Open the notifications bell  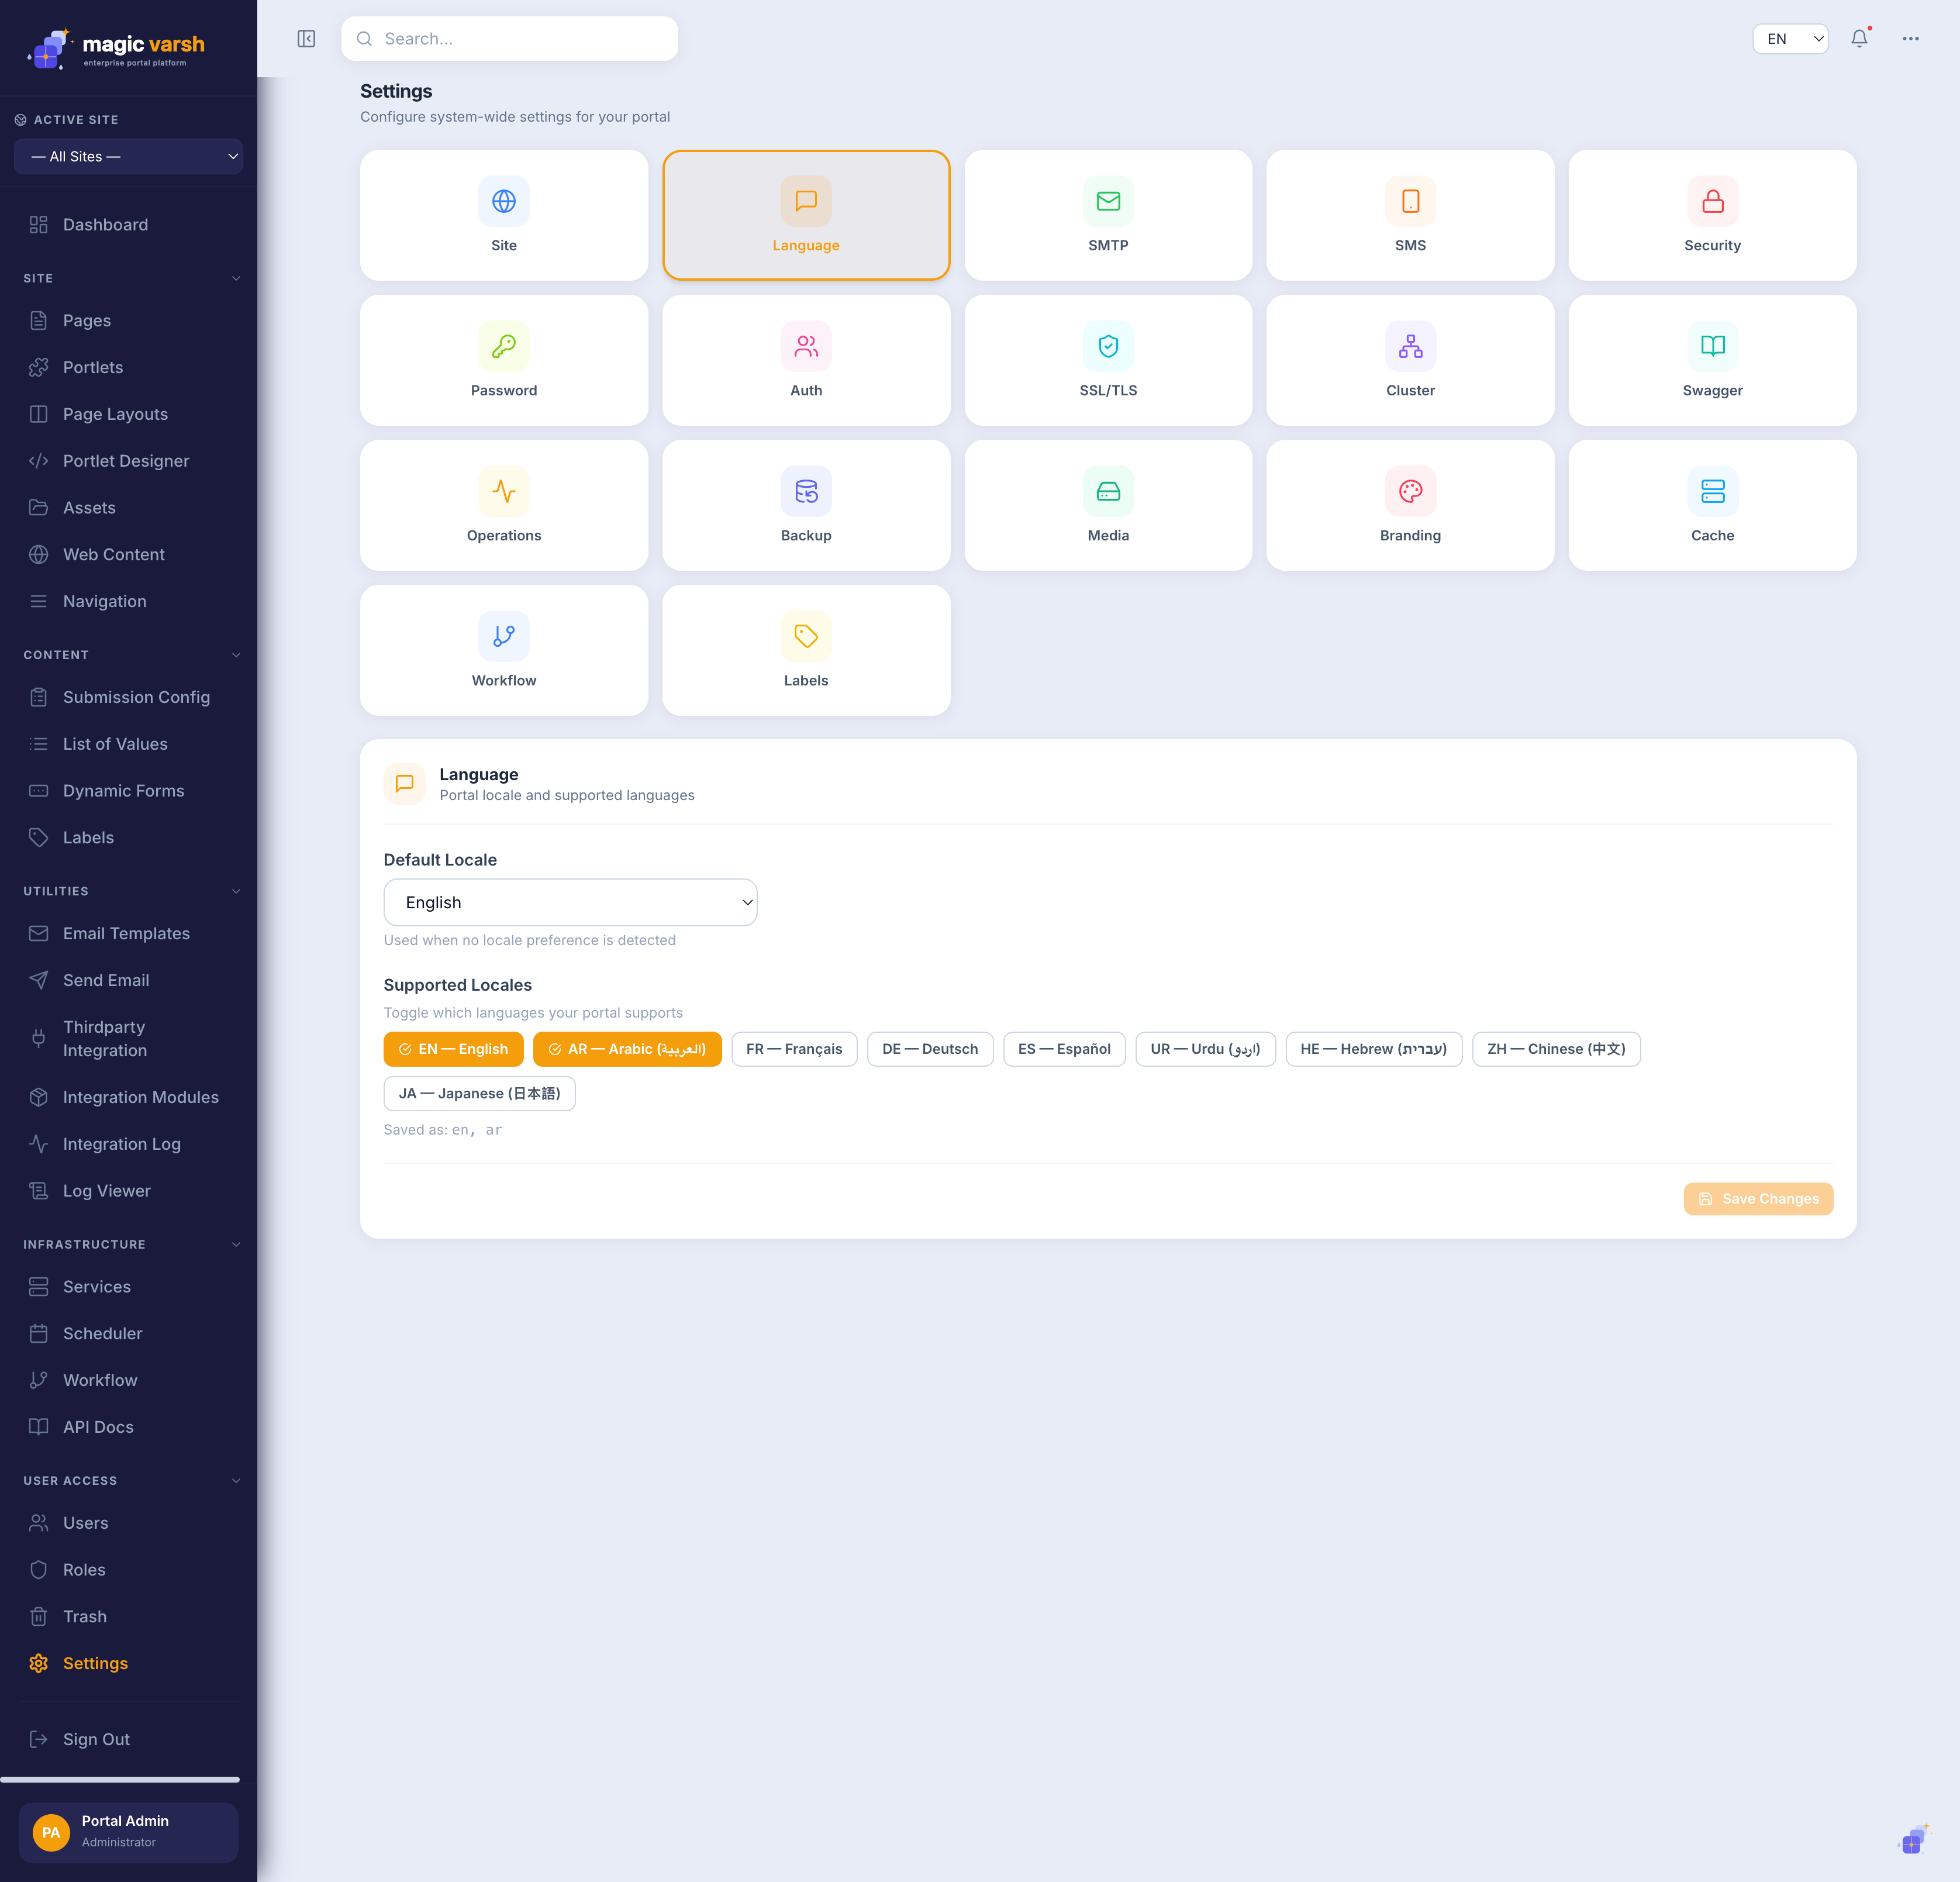tap(1859, 39)
